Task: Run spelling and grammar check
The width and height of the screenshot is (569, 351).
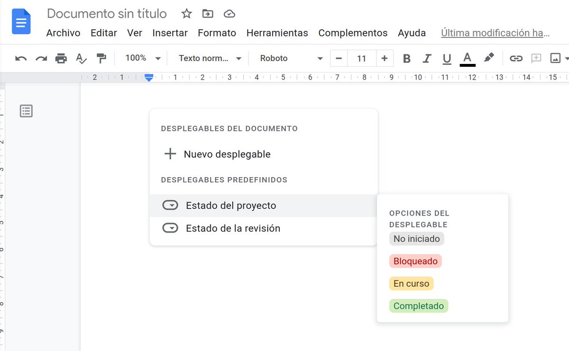Action: click(x=81, y=58)
